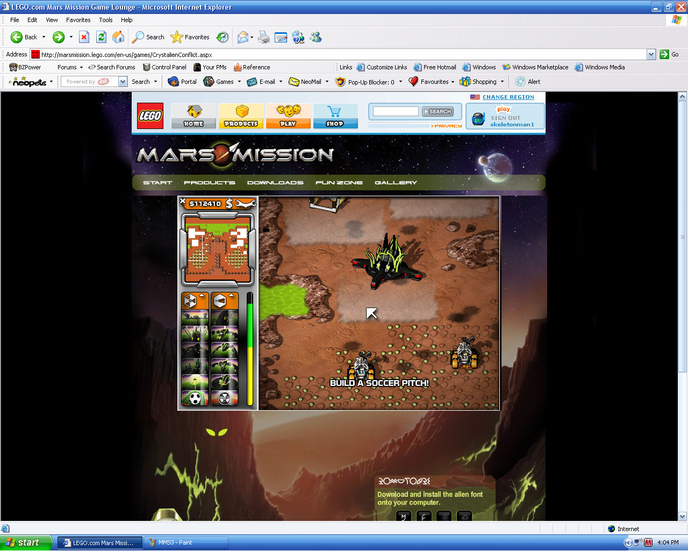This screenshot has width=688, height=551.
Task: Print the page with the printer icon
Action: [x=264, y=37]
